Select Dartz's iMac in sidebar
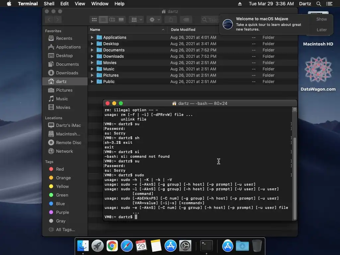The image size is (340, 255). 65,125
